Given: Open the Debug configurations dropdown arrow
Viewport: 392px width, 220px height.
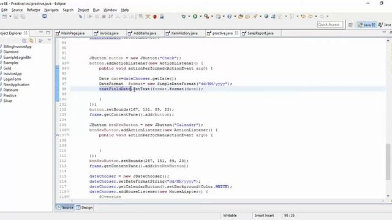Looking at the screenshot, I should point(189,16).
